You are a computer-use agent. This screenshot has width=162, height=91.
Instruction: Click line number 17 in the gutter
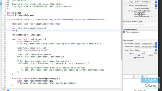point(5,30)
